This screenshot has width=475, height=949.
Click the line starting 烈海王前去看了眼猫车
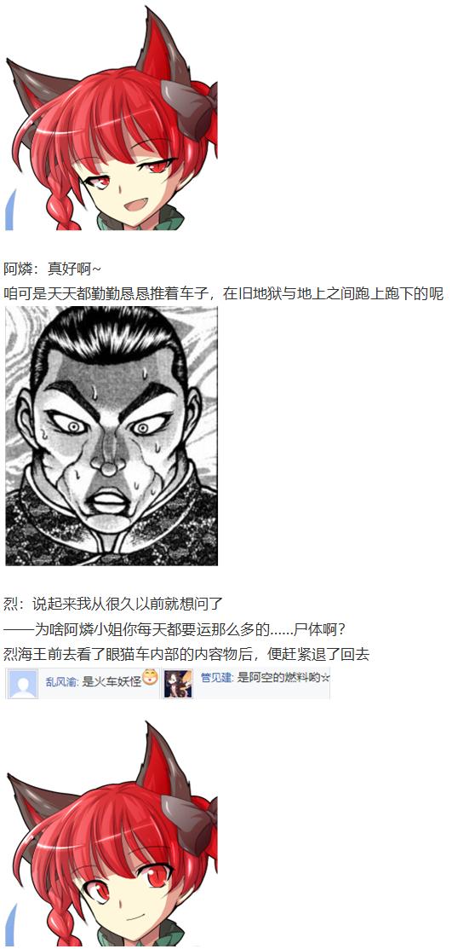pyautogui.click(x=186, y=654)
